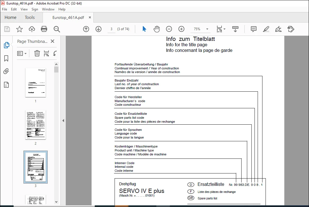309x207 pixels.
Task: Go to previous page with the up arrow
Action: (x=86, y=29)
